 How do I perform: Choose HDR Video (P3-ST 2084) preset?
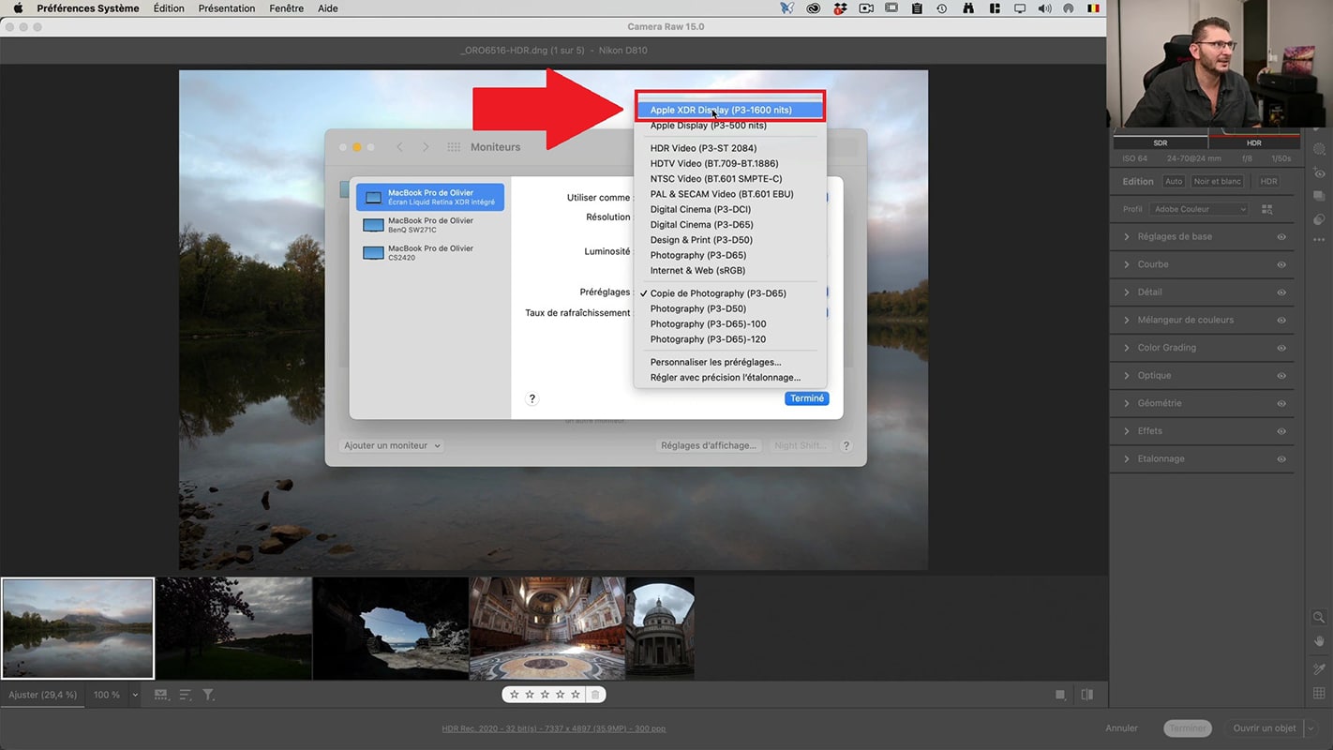tap(729, 148)
